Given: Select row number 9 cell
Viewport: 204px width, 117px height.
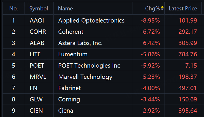Looking at the screenshot, I should [x=14, y=111].
